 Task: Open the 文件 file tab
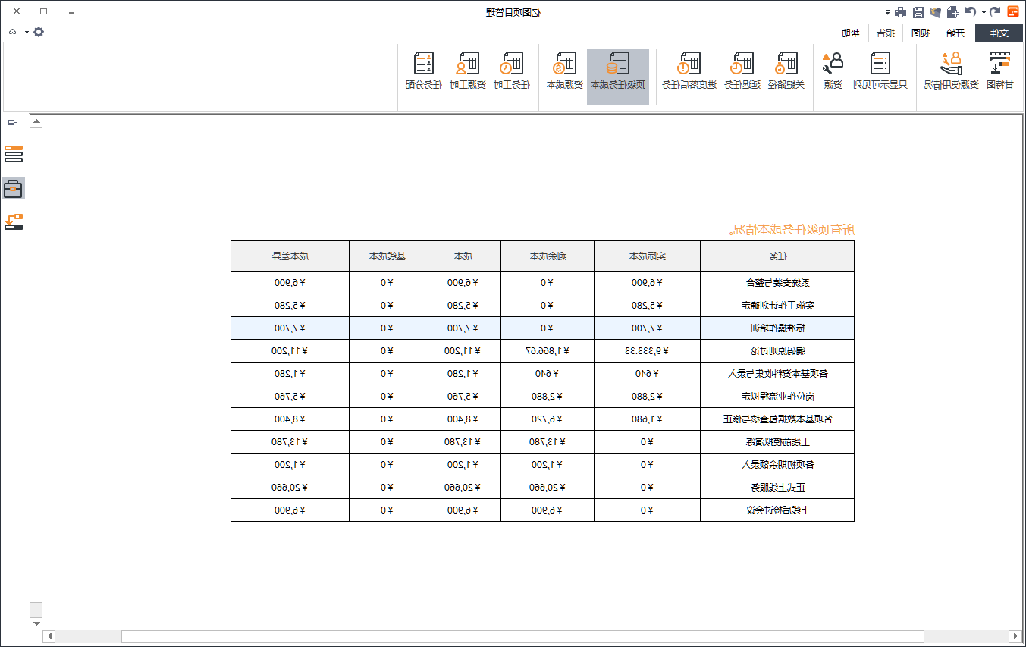tap(999, 33)
